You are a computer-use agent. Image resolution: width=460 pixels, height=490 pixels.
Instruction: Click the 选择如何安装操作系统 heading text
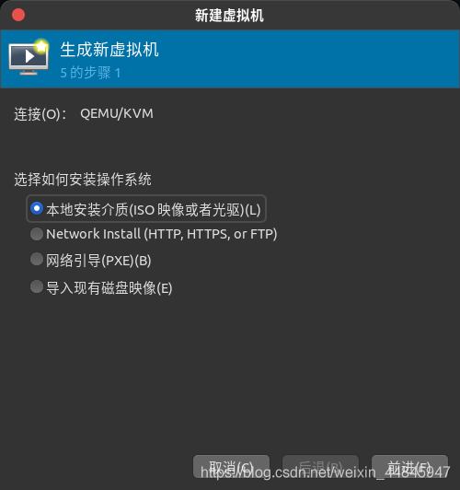[x=83, y=180]
